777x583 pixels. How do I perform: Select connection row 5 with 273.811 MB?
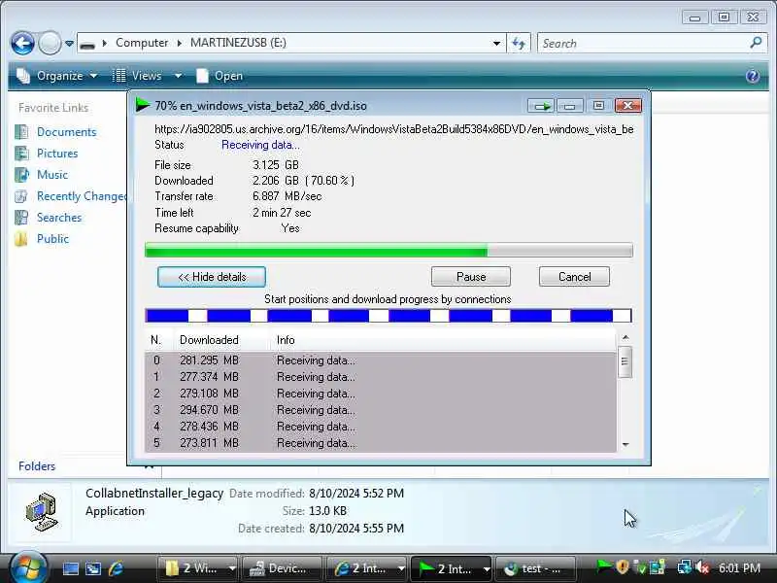point(381,443)
